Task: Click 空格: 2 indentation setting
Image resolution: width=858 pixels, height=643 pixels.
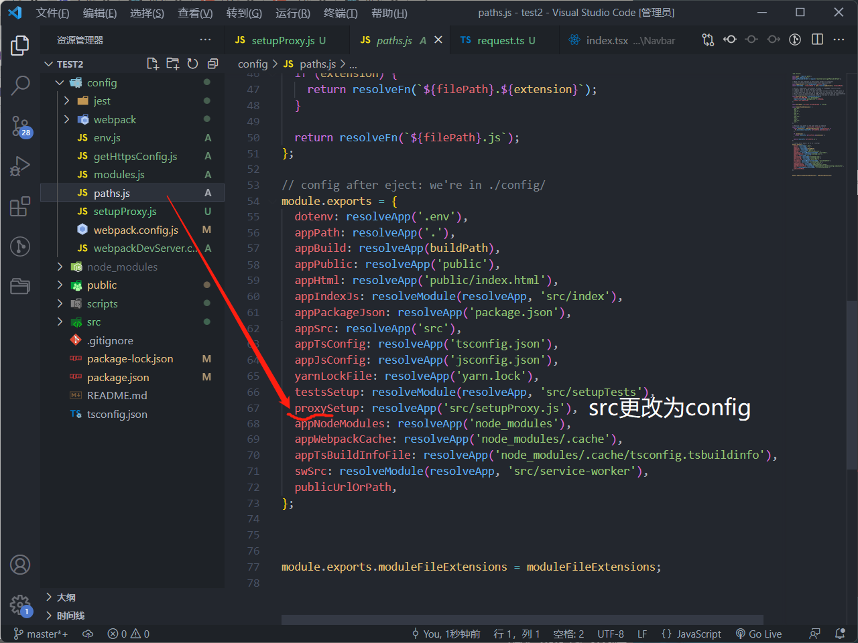Action: (568, 634)
